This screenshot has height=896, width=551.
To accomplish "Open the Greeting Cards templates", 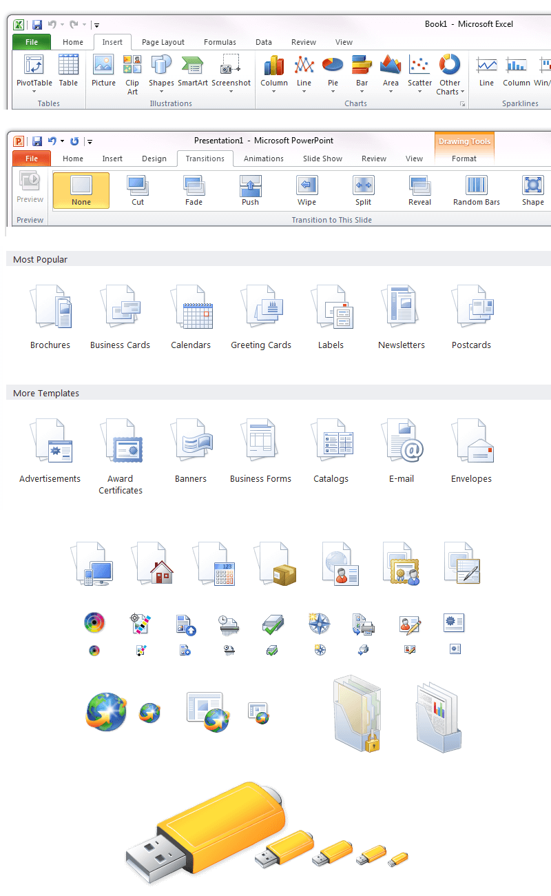I will [261, 316].
